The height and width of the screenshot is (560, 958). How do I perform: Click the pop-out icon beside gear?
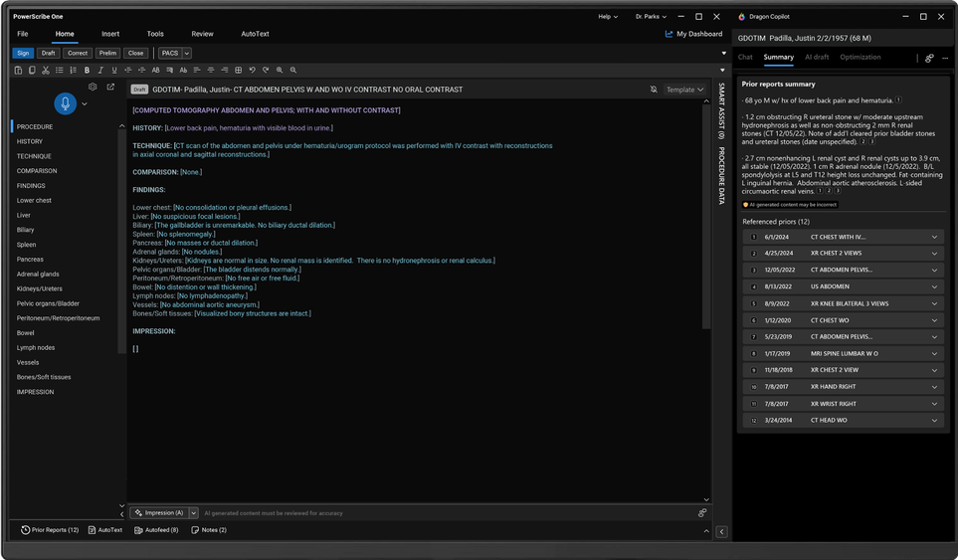[110, 88]
